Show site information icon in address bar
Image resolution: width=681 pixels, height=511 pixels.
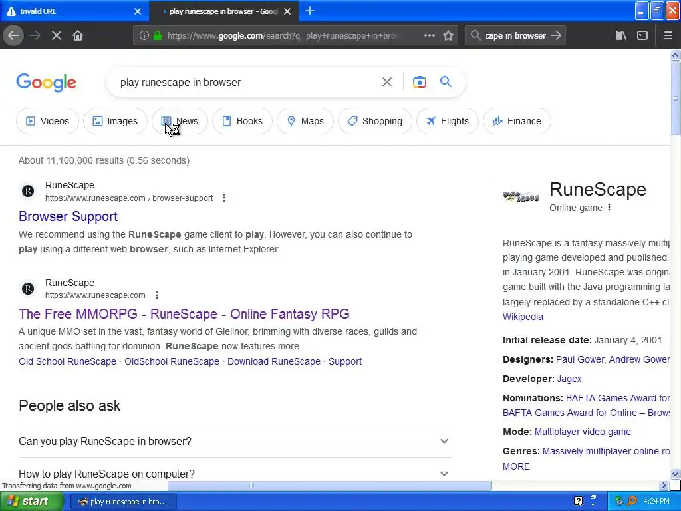tap(144, 36)
